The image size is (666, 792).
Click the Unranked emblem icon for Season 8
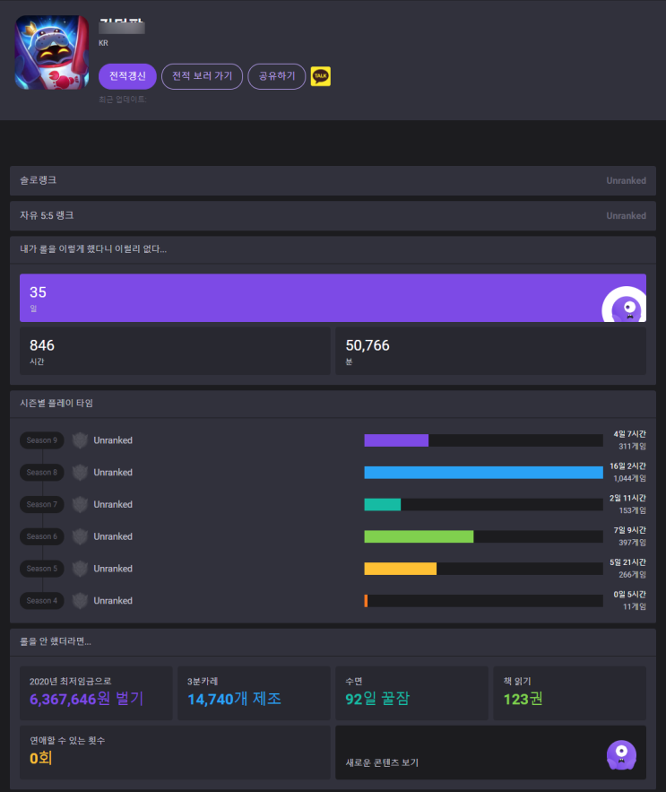click(80, 473)
